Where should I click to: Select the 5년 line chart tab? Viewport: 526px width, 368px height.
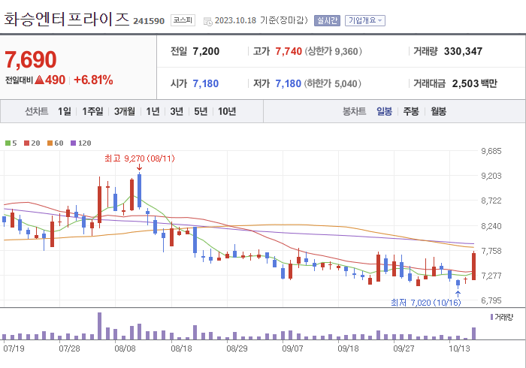[201, 111]
